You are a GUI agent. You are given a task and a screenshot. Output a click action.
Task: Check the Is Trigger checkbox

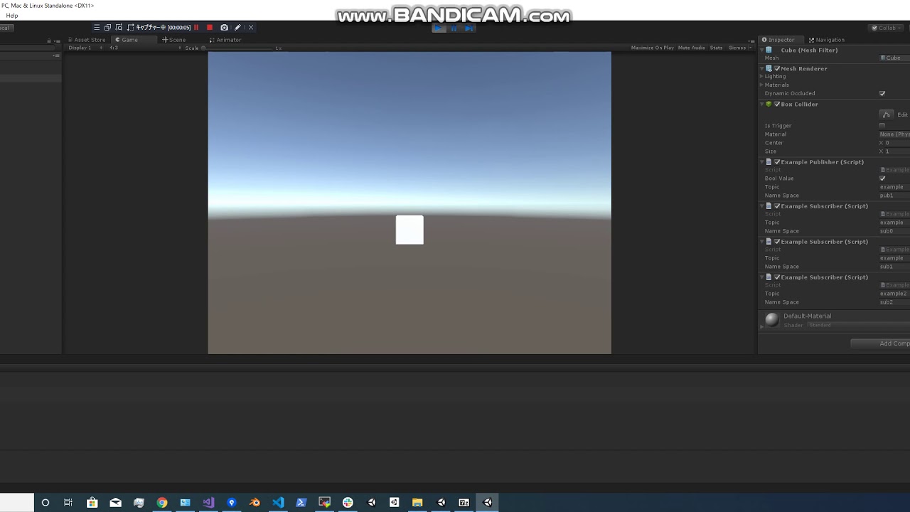point(882,126)
